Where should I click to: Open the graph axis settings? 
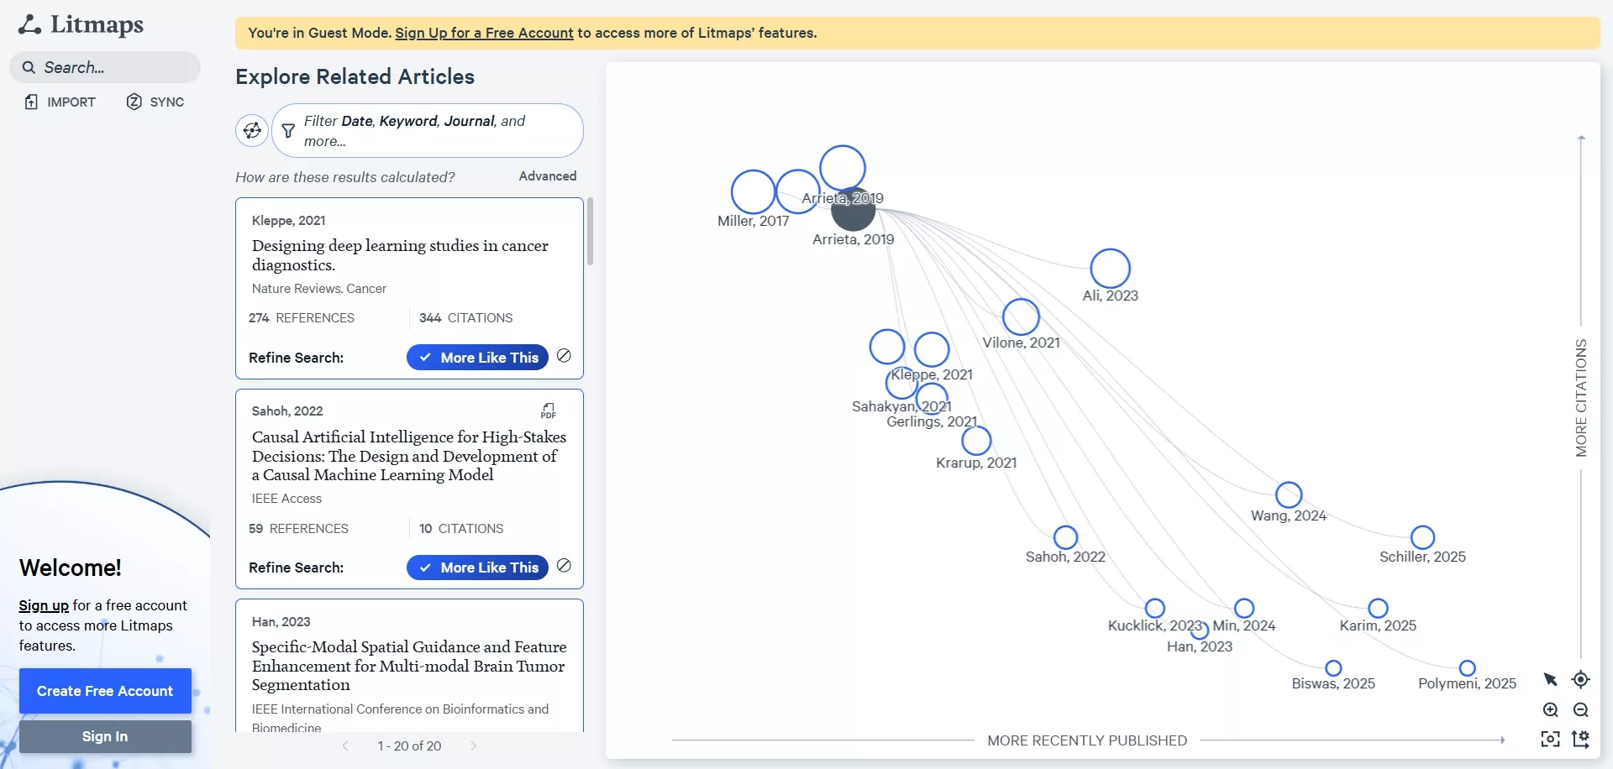click(1582, 740)
